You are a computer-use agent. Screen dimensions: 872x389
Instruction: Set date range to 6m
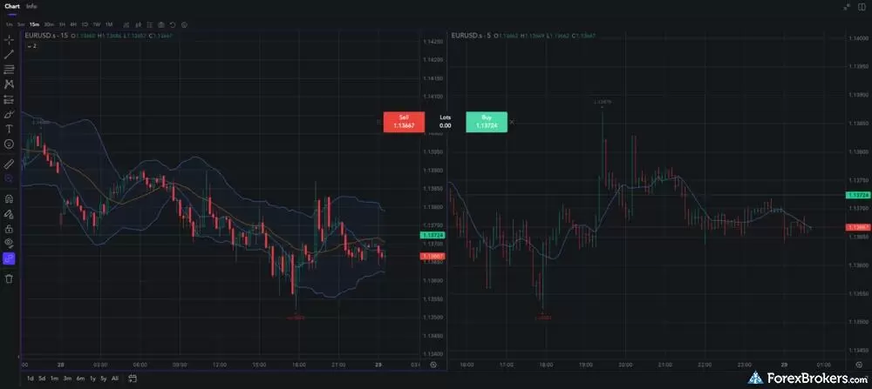(x=80, y=379)
